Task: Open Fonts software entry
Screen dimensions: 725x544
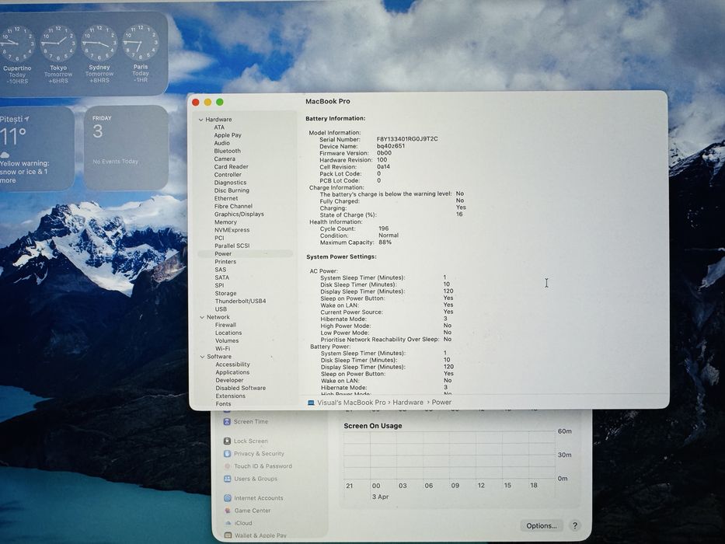Action: tap(223, 404)
